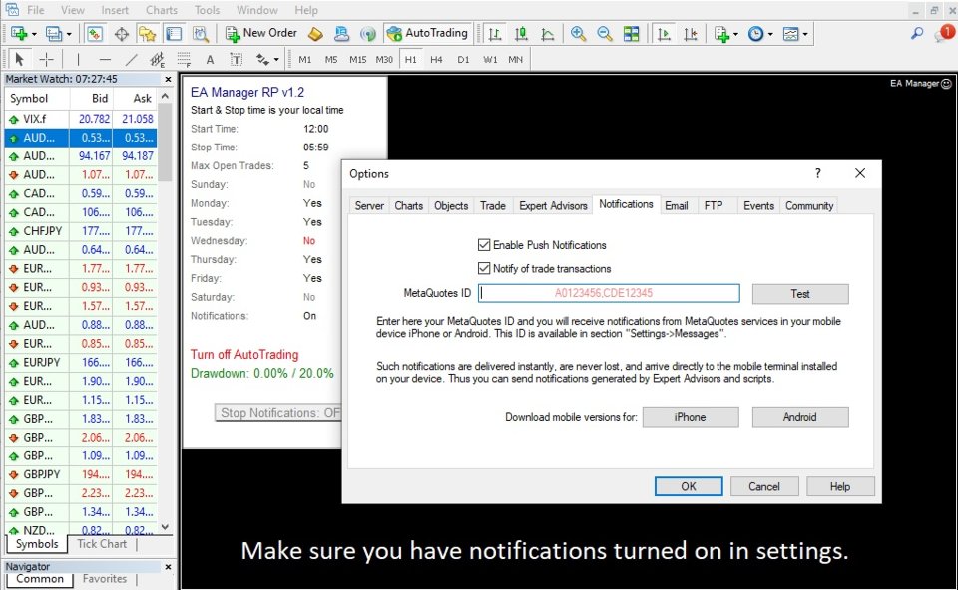The height and width of the screenshot is (590, 958).
Task: Click the search magnifier icon
Action: pos(917,33)
